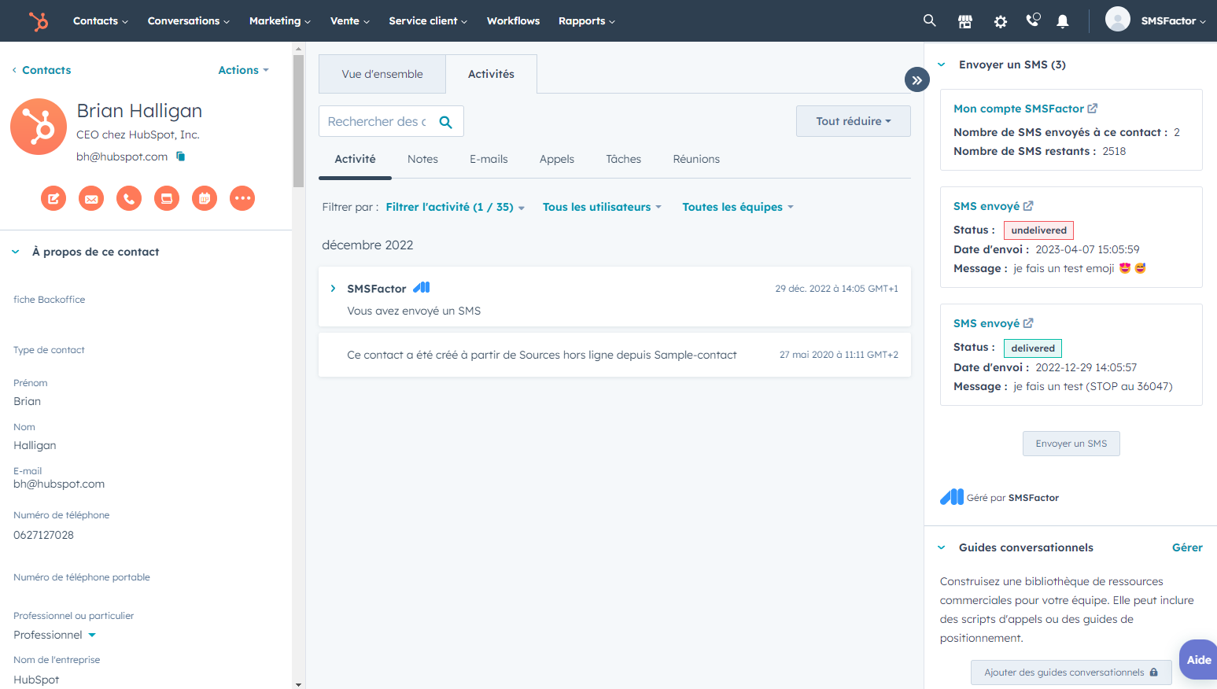1217x689 pixels.
Task: Click the Envoyer un SMS button
Action: (1071, 444)
